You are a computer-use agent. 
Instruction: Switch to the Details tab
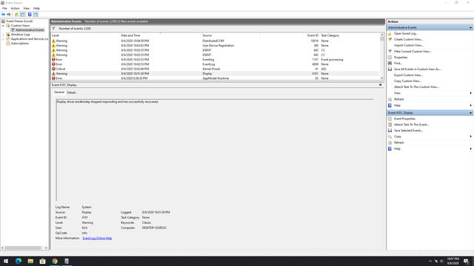coord(71,92)
